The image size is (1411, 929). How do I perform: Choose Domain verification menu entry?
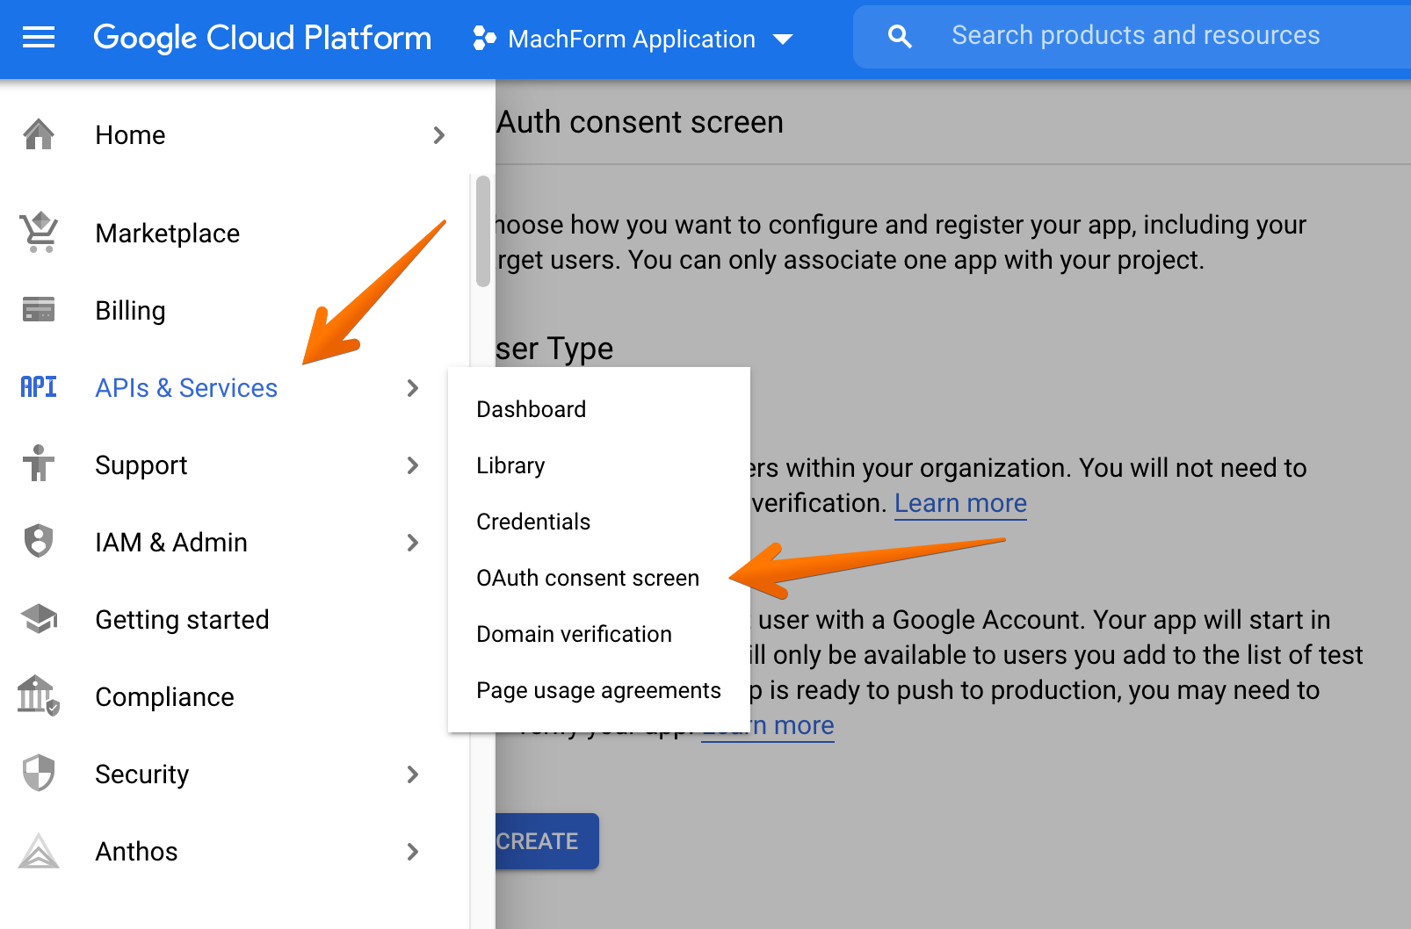(x=573, y=634)
